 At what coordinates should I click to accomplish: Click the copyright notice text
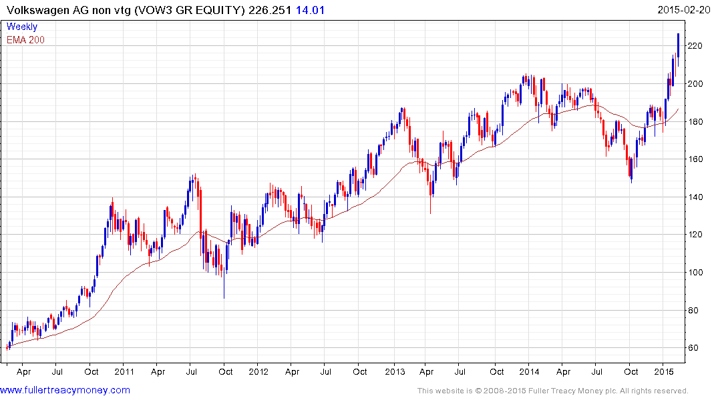click(553, 391)
